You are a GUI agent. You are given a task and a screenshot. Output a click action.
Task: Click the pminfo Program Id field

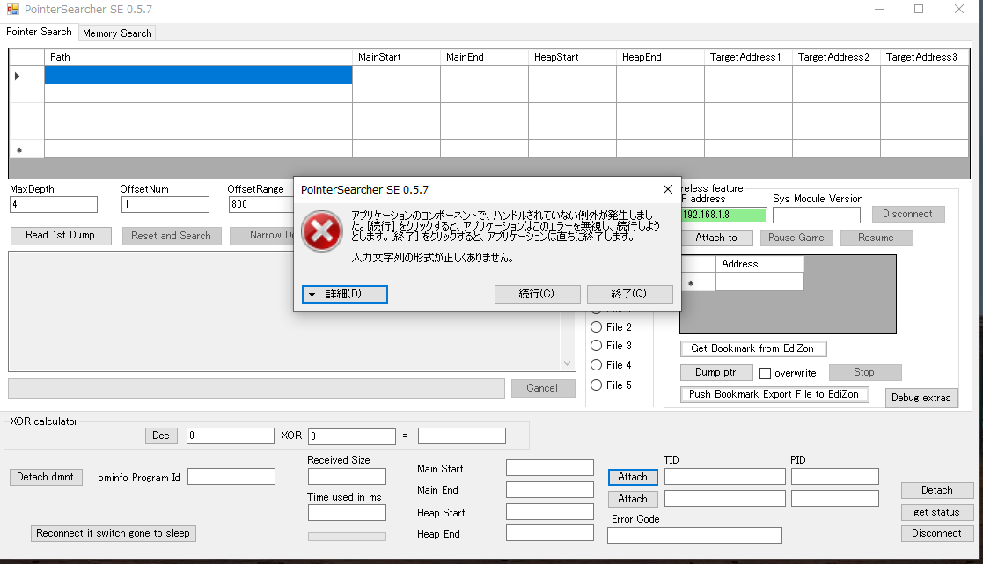(x=231, y=477)
